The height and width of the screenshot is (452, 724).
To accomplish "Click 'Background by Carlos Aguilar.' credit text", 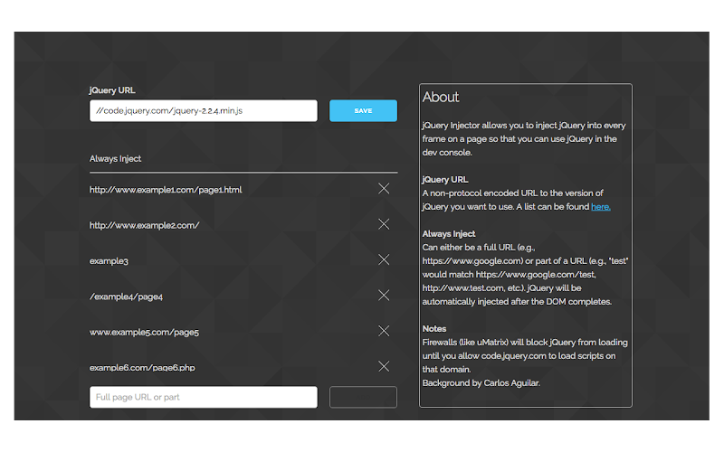I will [481, 382].
